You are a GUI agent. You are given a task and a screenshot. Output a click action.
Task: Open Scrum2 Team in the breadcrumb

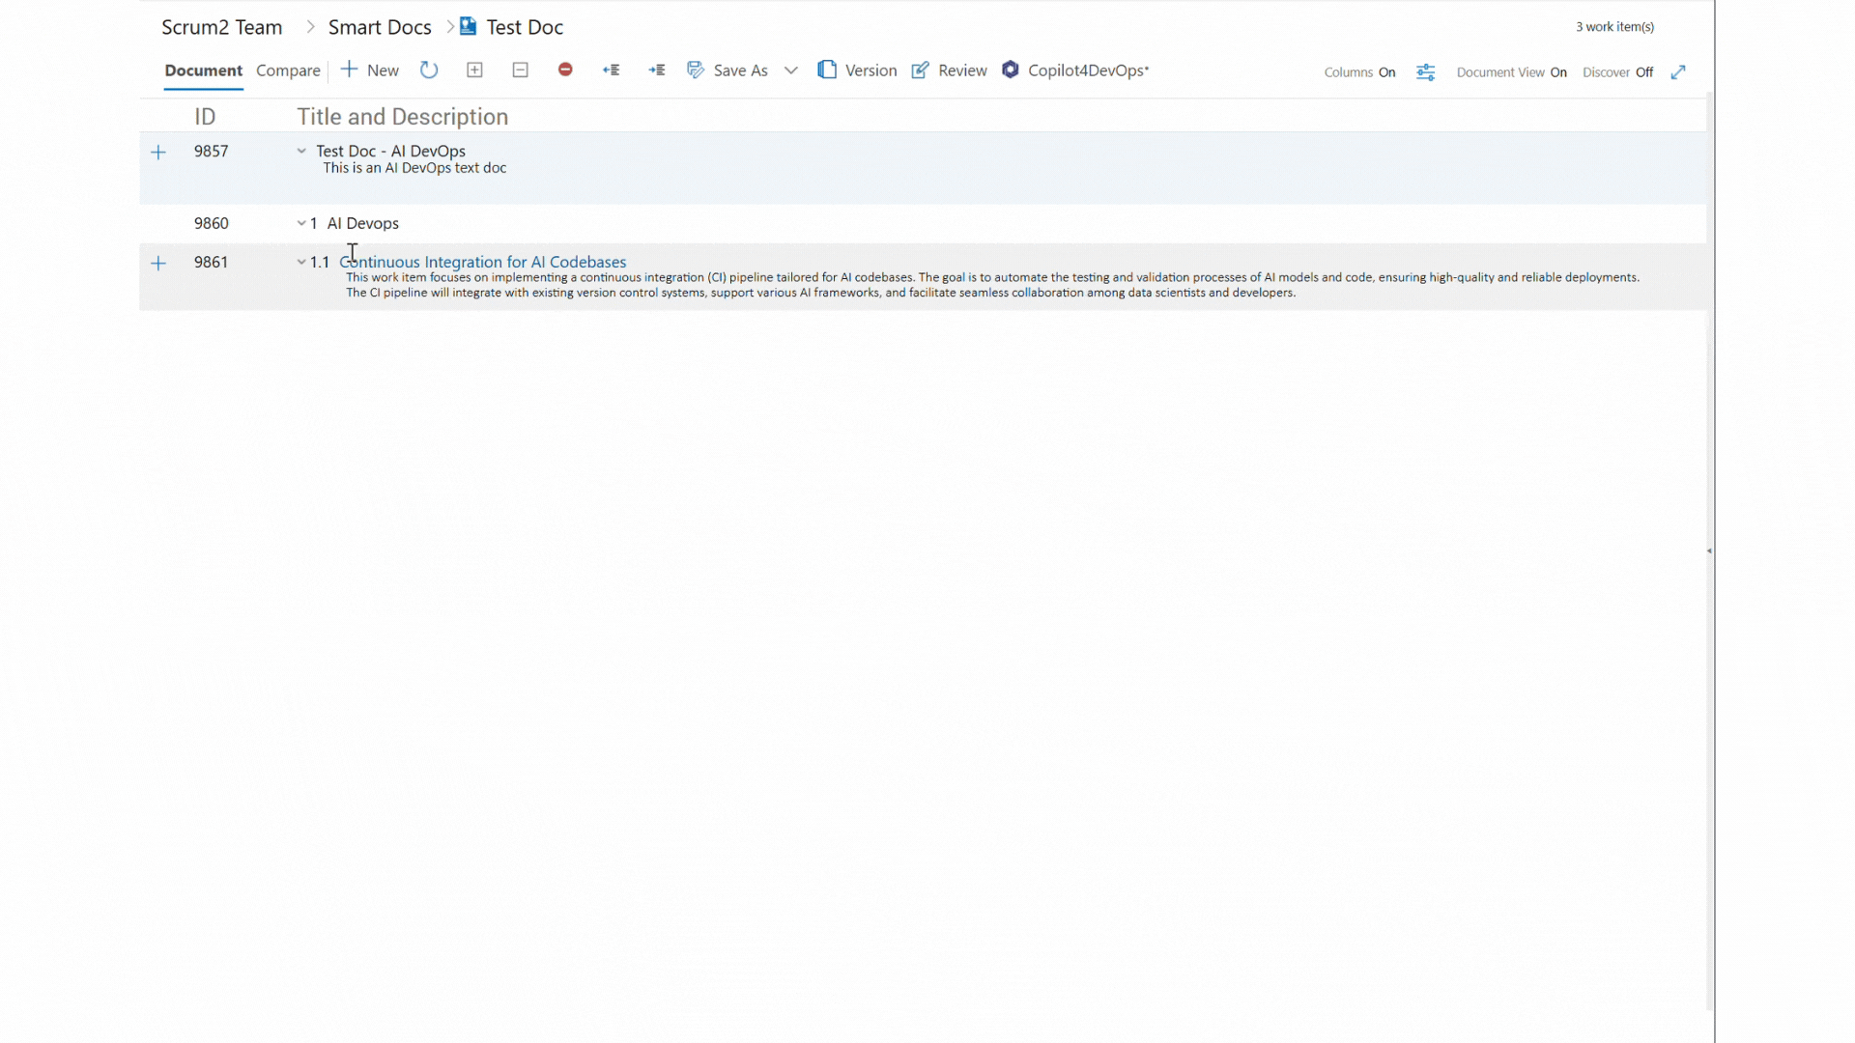(x=221, y=27)
